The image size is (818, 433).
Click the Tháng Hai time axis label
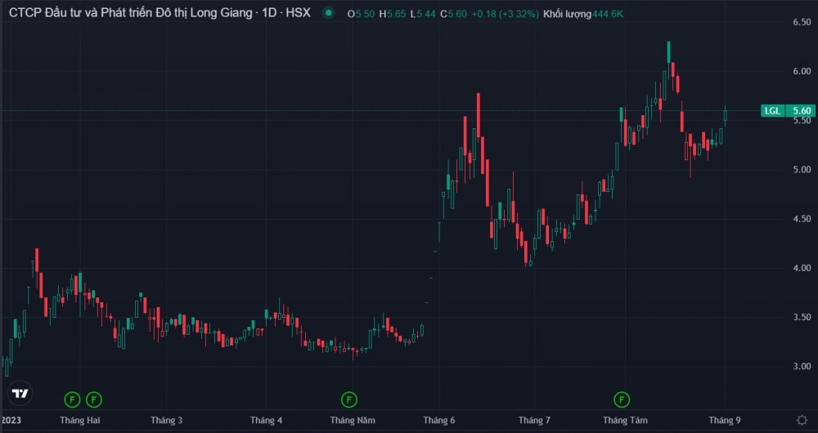click(x=80, y=420)
